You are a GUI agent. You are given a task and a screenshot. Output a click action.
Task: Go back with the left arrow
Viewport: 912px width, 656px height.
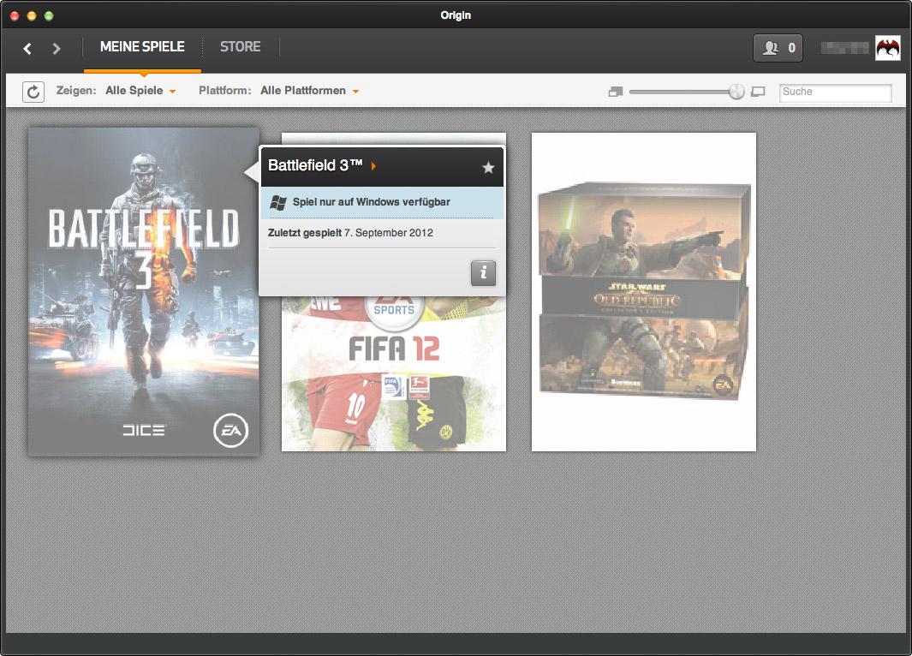point(27,48)
